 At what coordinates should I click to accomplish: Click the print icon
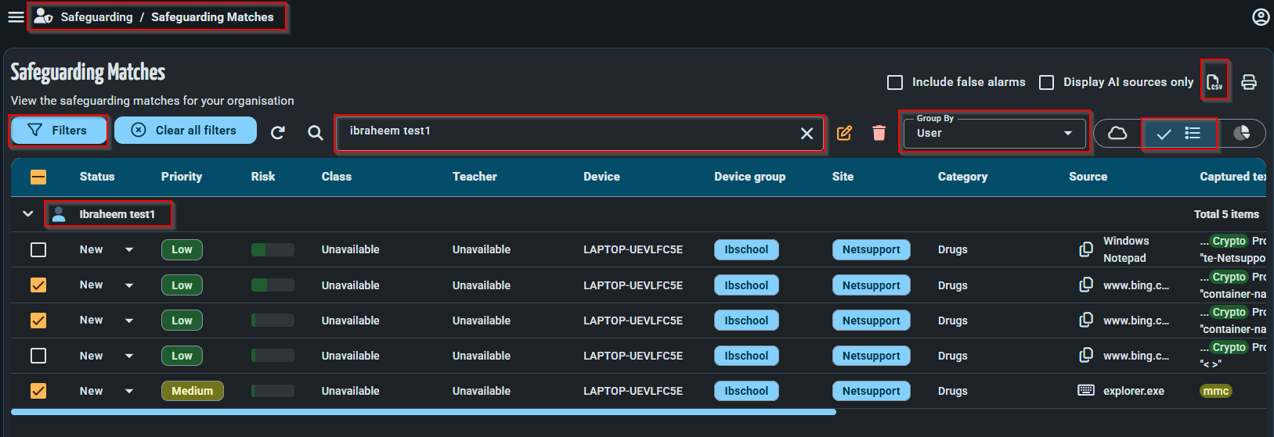pyautogui.click(x=1249, y=82)
